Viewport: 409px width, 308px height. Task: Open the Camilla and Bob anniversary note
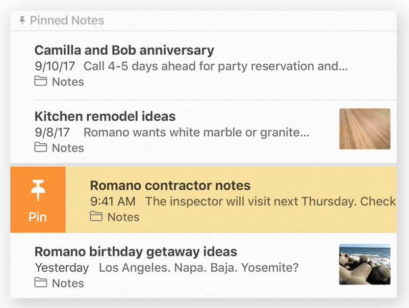click(x=204, y=65)
